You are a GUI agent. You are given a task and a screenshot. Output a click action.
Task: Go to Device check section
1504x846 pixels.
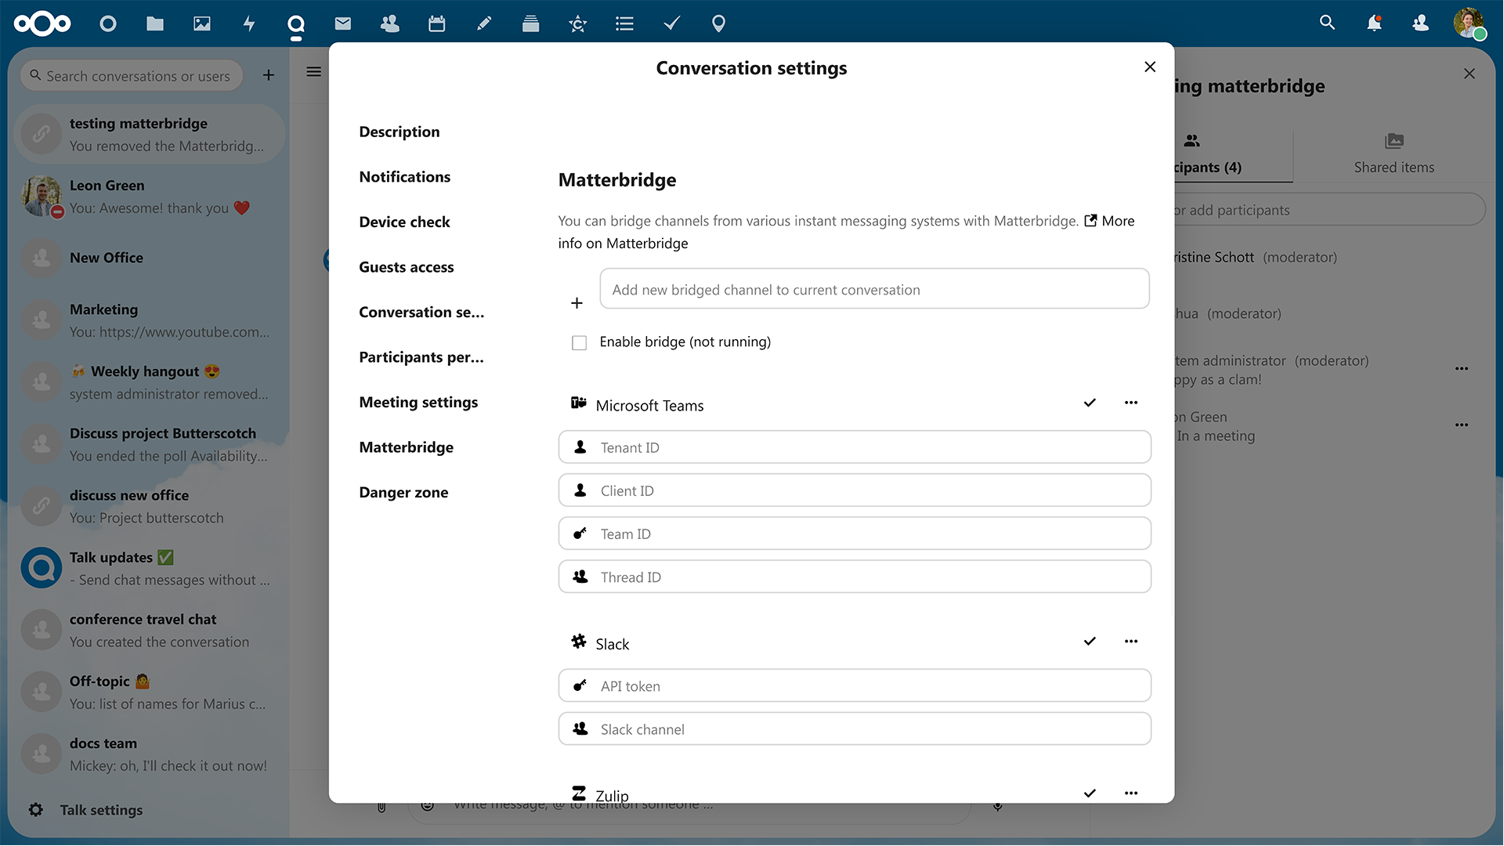[404, 222]
